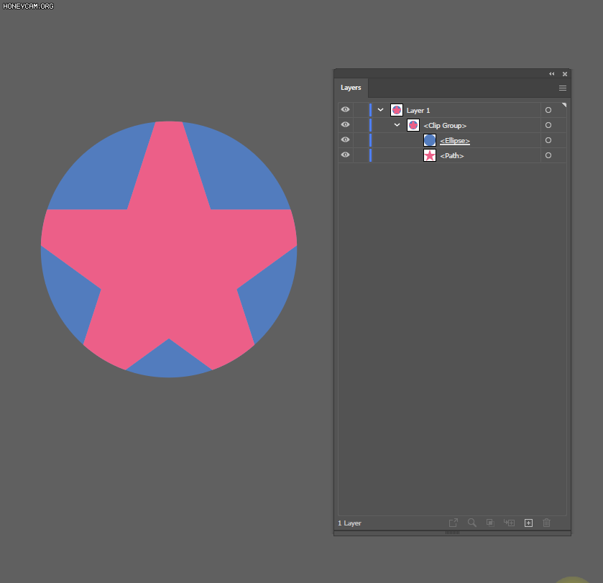Click Create New Sublayer icon
Image resolution: width=603 pixels, height=583 pixels.
point(509,523)
